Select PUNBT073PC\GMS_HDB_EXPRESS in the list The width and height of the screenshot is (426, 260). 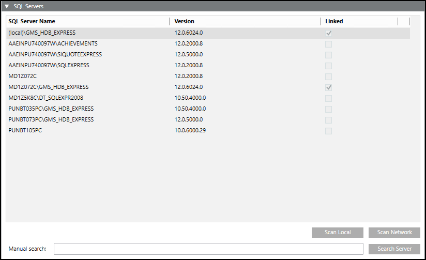51,119
